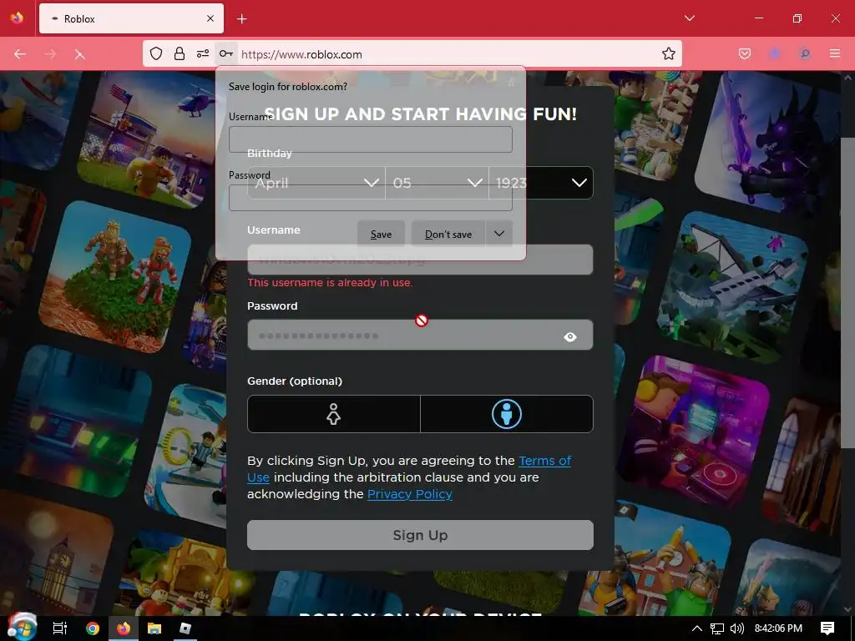The width and height of the screenshot is (855, 641).
Task: Select the female gender option
Action: click(334, 414)
